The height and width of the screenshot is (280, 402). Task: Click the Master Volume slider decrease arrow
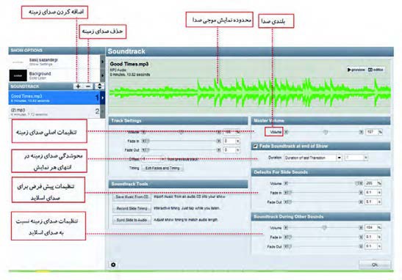click(x=287, y=132)
